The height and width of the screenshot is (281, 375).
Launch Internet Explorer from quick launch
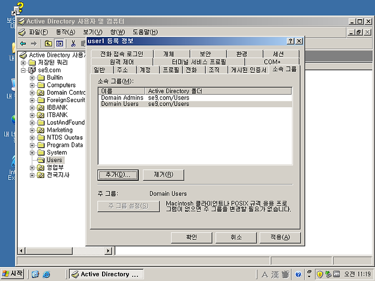46,274
